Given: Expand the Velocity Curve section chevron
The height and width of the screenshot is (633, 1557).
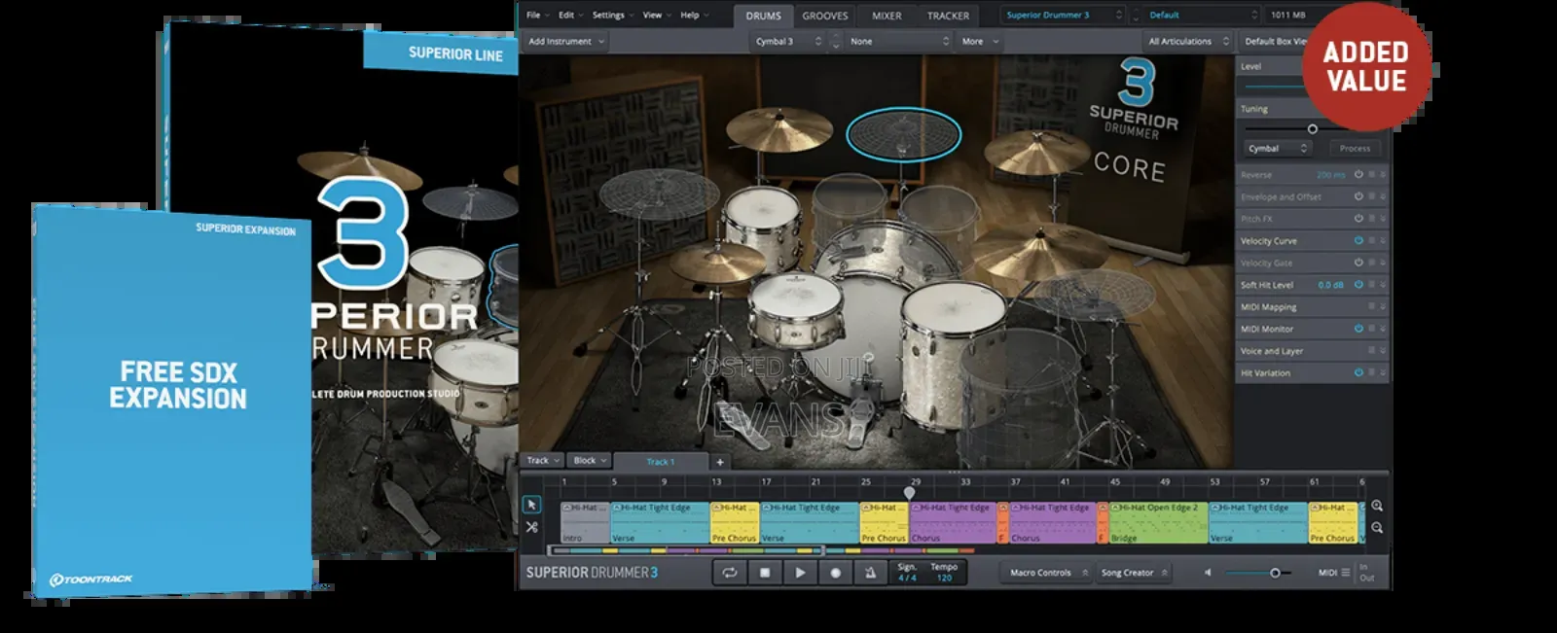Looking at the screenshot, I should 1383,240.
